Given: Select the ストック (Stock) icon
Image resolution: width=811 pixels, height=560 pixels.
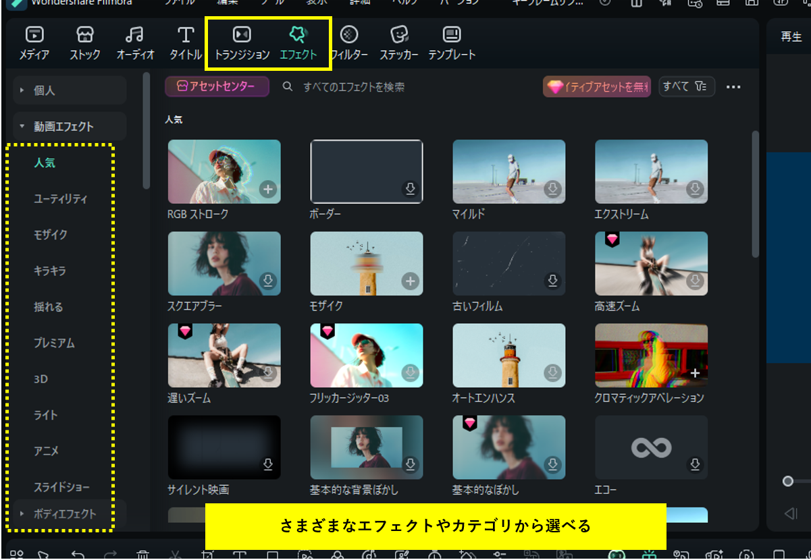Looking at the screenshot, I should point(85,35).
